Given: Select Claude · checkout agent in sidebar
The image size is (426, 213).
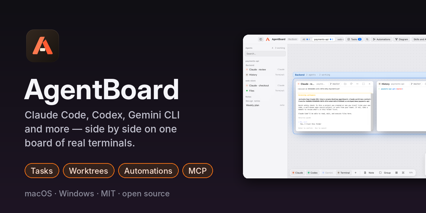Looking at the screenshot, I should tap(265, 86).
